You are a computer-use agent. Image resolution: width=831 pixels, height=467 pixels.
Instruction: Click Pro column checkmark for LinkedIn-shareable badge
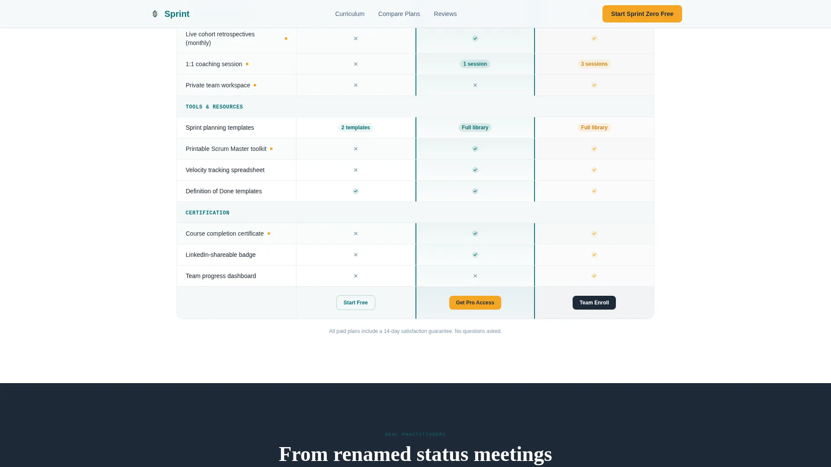pyautogui.click(x=475, y=255)
